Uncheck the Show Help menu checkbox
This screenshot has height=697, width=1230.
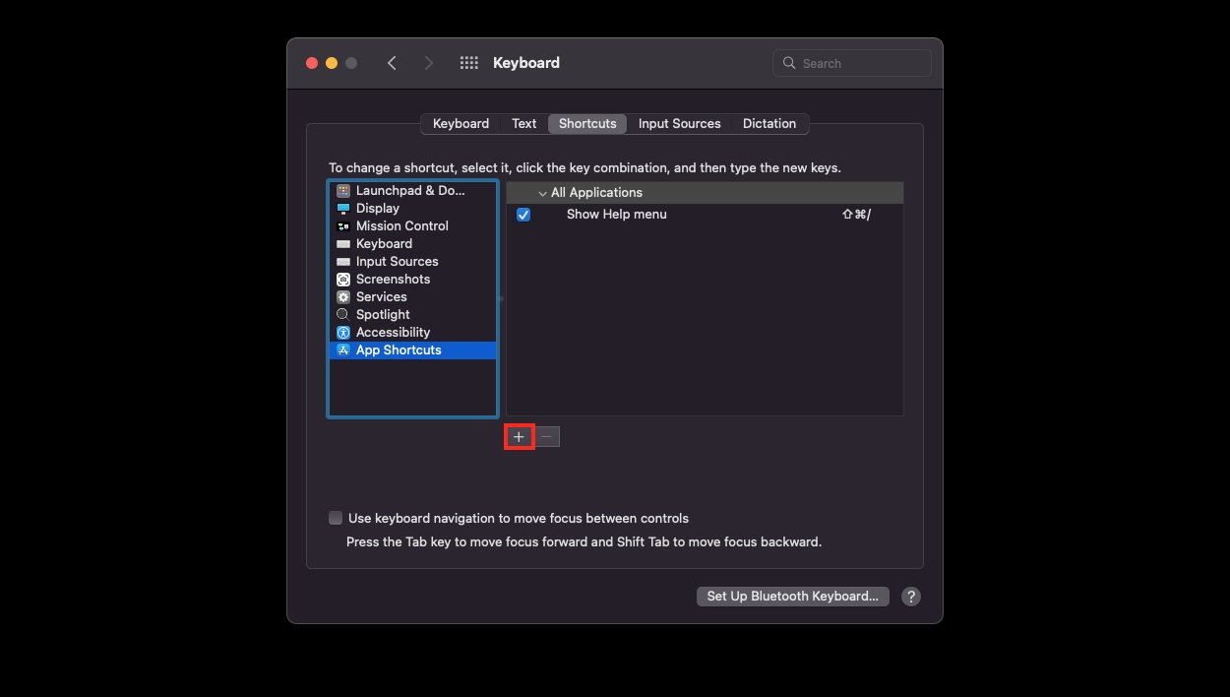click(523, 215)
